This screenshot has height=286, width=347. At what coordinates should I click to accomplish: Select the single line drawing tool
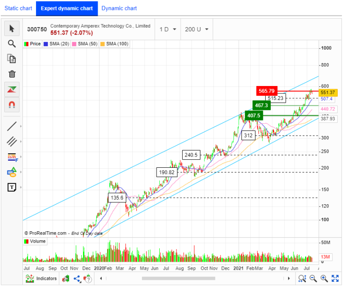point(12,126)
